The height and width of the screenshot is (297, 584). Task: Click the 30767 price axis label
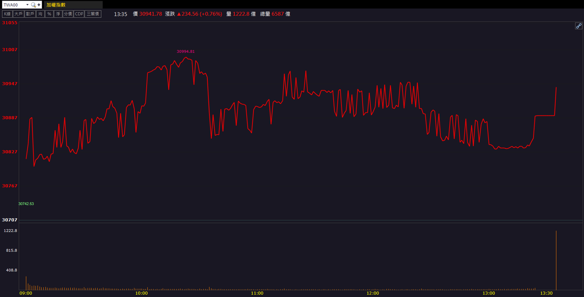click(x=10, y=186)
